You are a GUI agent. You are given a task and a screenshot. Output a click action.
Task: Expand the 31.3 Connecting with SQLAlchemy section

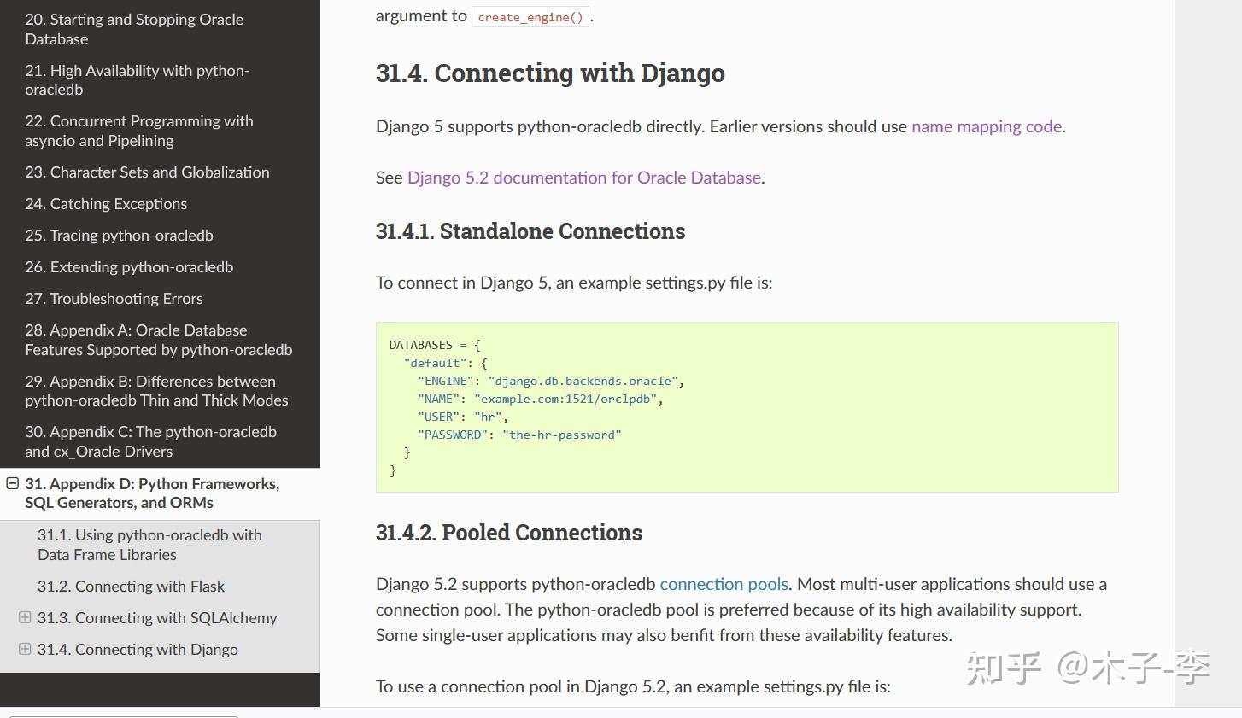click(x=25, y=617)
